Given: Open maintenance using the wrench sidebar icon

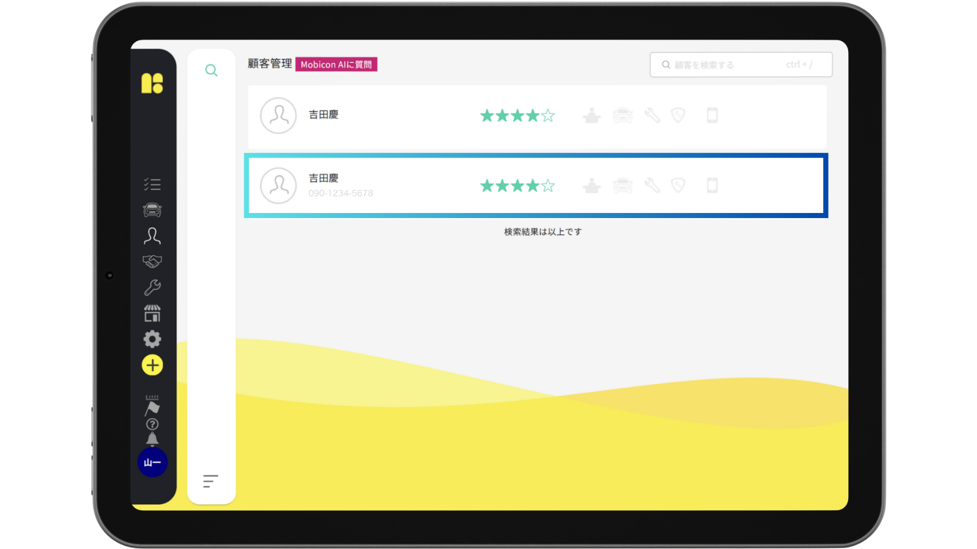Looking at the screenshot, I should point(152,287).
